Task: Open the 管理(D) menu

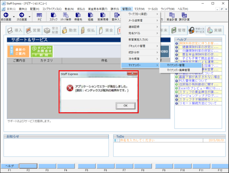Action: click(127, 9)
